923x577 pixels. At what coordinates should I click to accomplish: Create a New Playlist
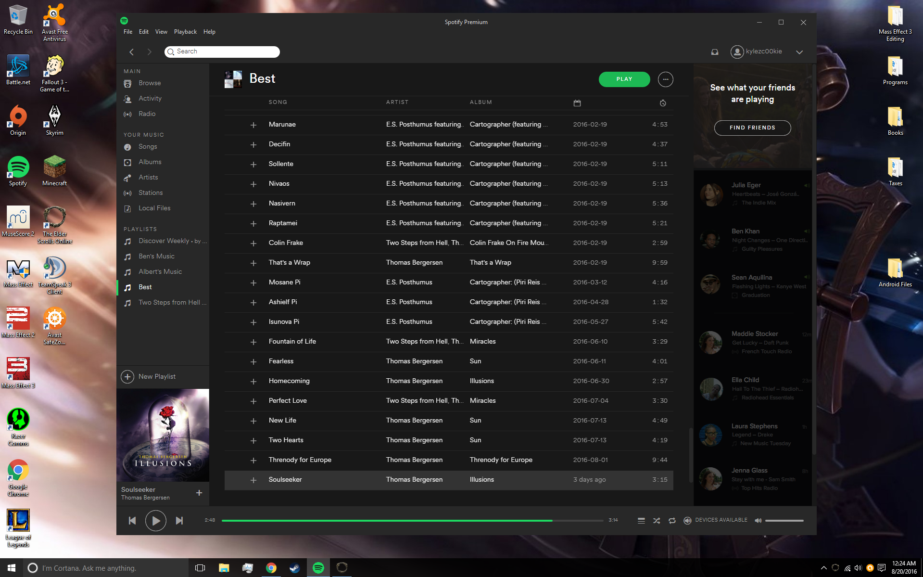148,377
